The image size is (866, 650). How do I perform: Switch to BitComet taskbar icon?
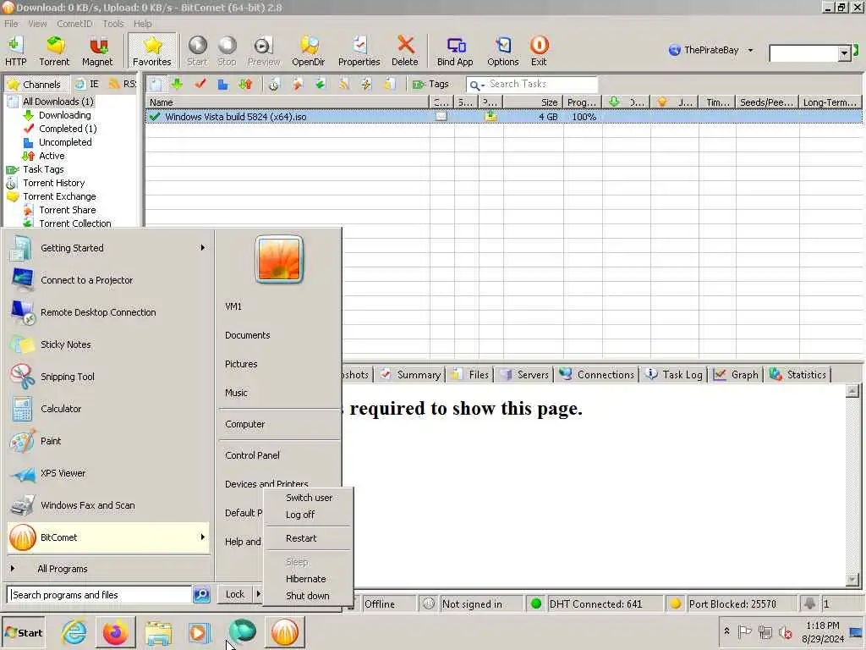(285, 632)
